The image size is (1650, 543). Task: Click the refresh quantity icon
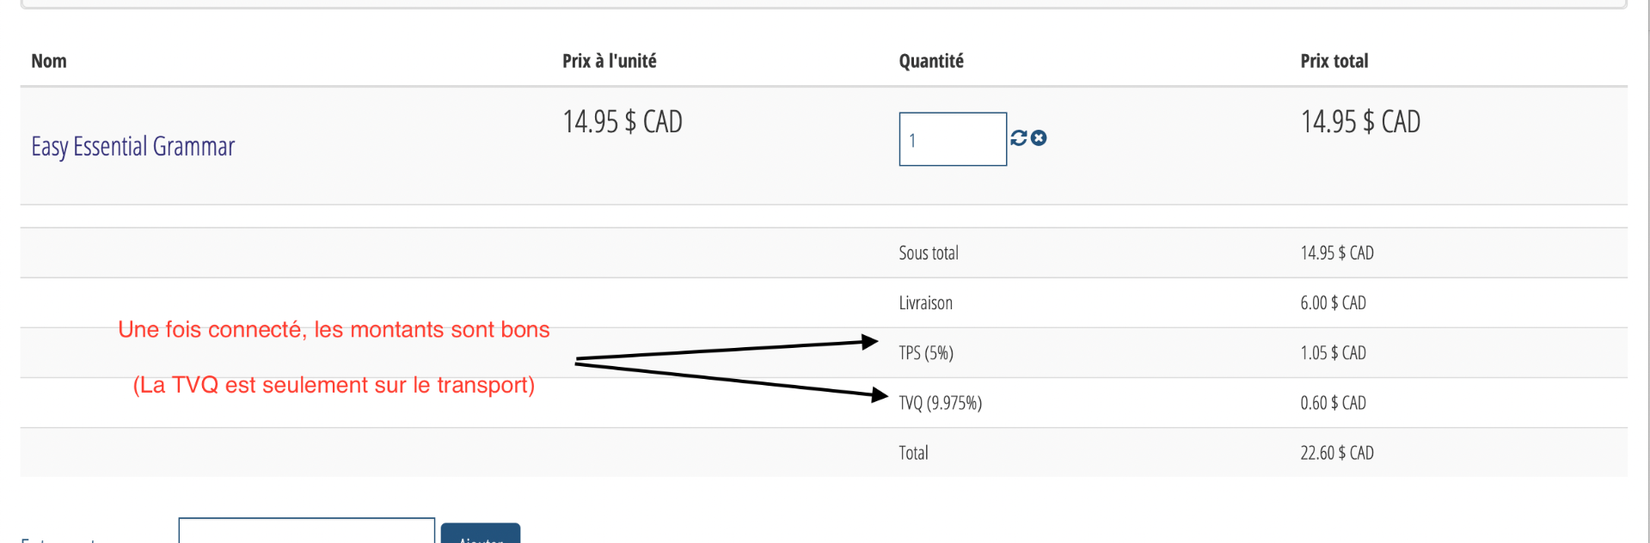coord(1019,138)
